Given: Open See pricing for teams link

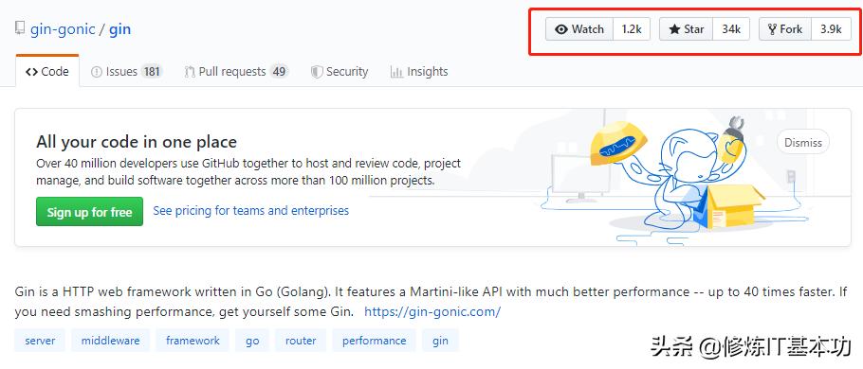Looking at the screenshot, I should 250,210.
